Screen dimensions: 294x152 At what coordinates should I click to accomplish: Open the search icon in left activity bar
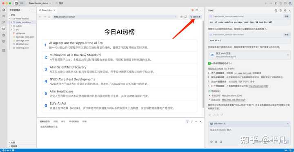4,16
